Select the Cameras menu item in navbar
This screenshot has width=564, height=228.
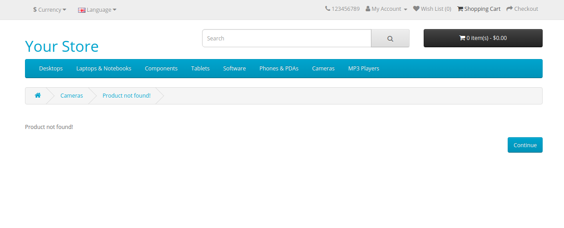(x=323, y=69)
